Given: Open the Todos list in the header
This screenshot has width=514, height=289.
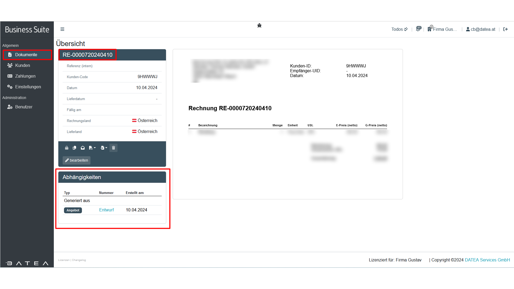Looking at the screenshot, I should [x=399, y=29].
